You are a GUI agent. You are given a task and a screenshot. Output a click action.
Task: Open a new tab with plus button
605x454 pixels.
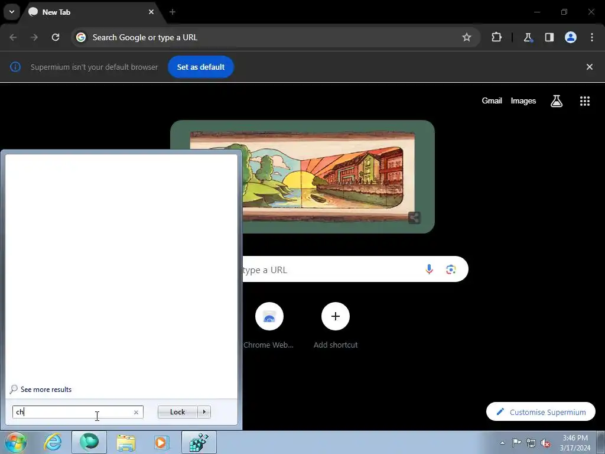tap(173, 12)
